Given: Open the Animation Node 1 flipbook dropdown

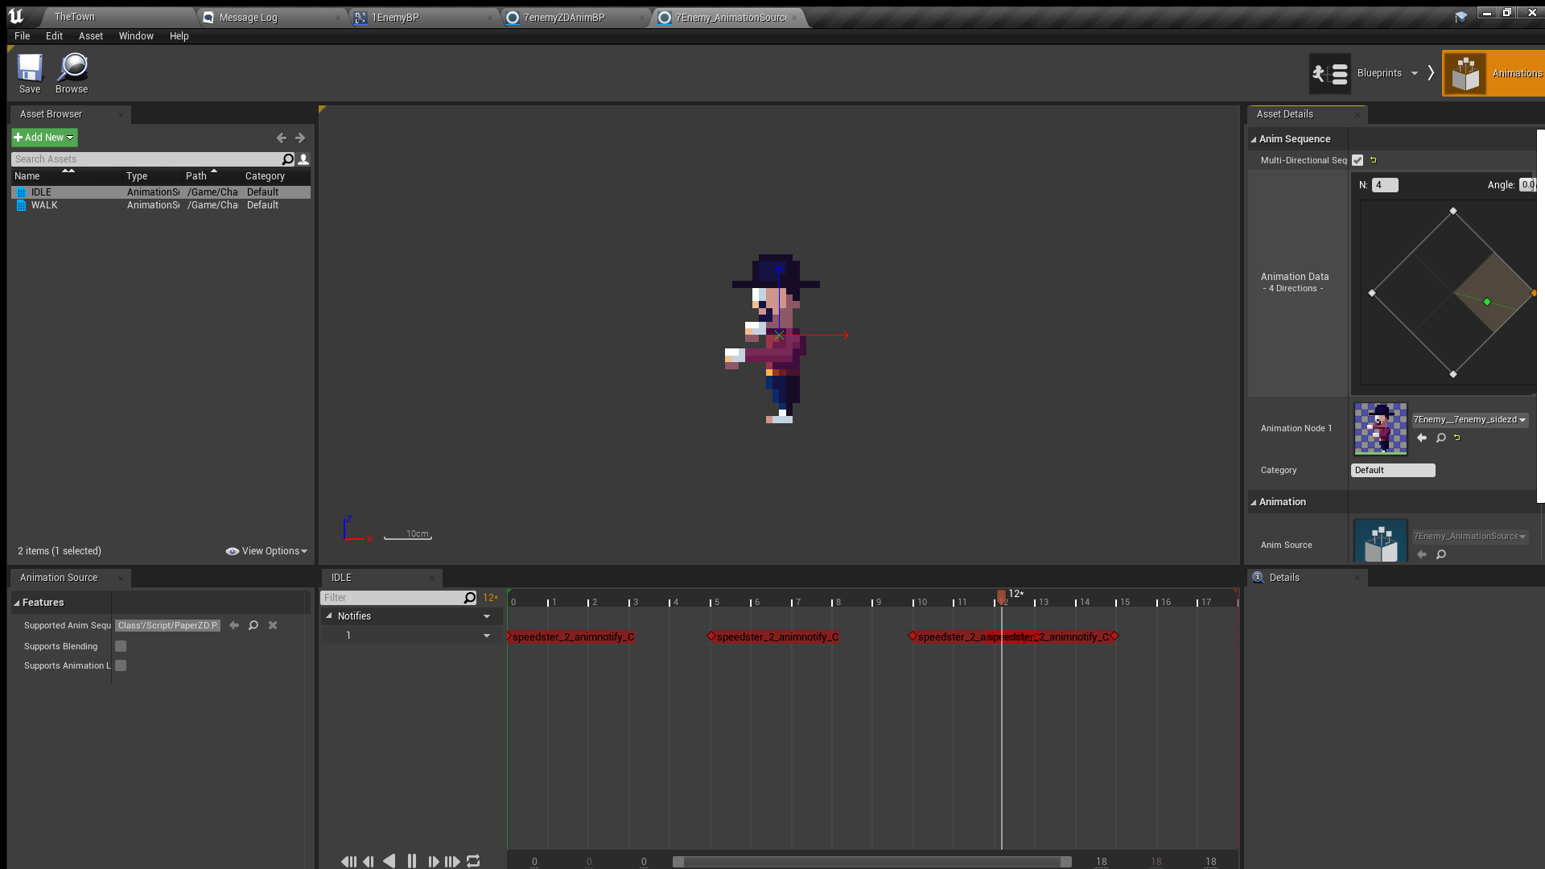Looking at the screenshot, I should [x=1470, y=419].
